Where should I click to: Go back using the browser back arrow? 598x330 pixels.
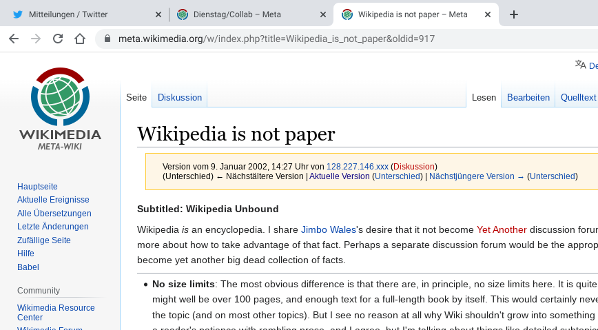14,39
